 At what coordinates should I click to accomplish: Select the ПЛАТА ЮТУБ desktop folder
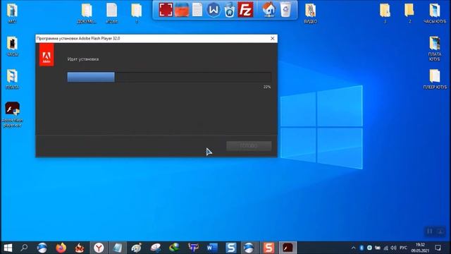(x=435, y=49)
